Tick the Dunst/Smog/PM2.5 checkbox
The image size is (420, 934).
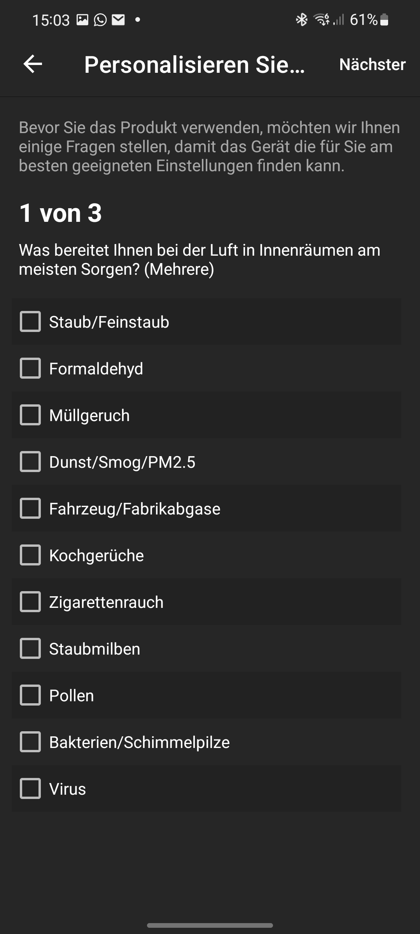tap(30, 462)
